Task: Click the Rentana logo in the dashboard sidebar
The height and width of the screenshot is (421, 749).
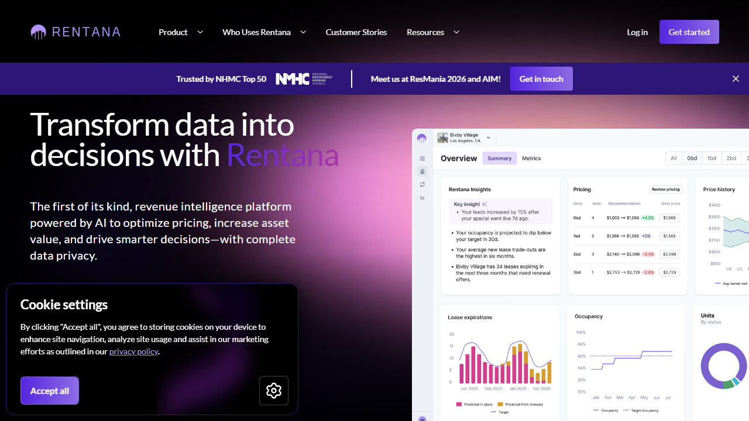Action: tap(422, 138)
